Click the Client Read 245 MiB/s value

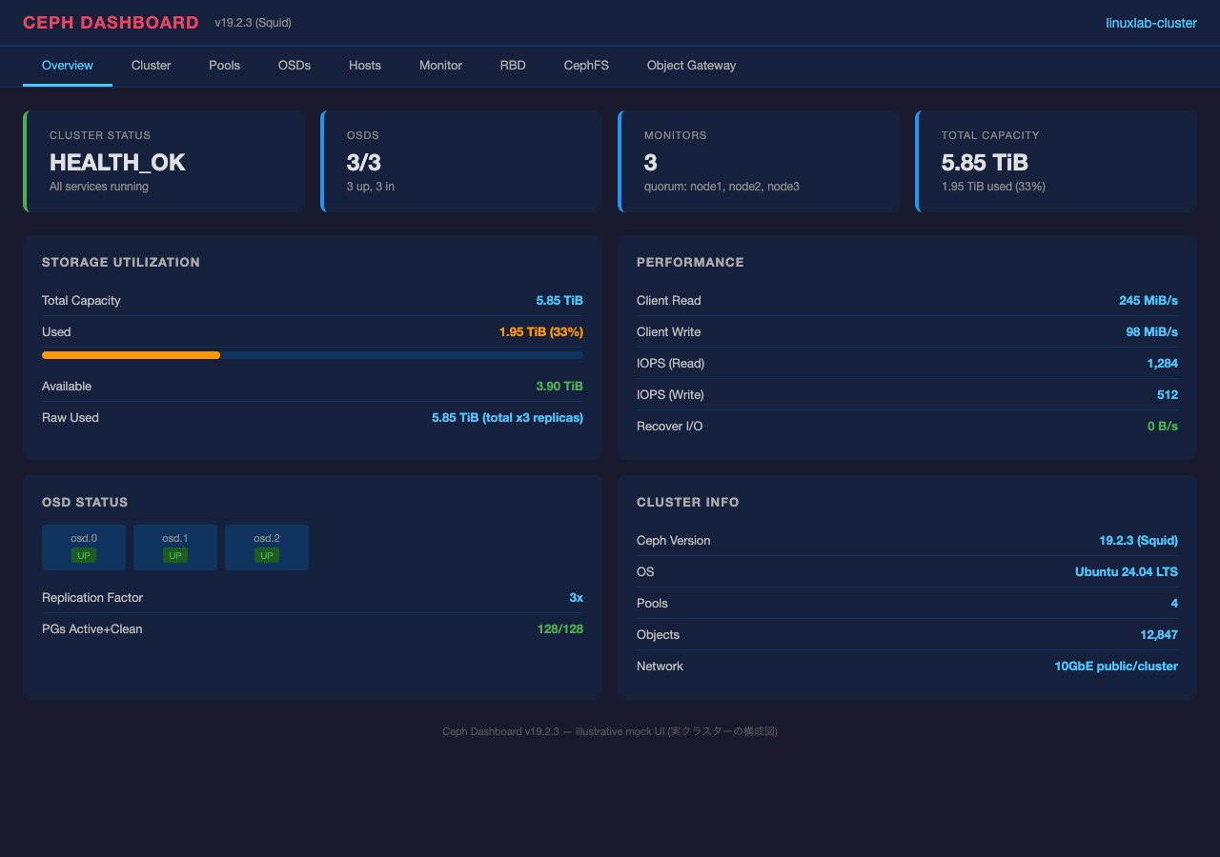pyautogui.click(x=1149, y=301)
